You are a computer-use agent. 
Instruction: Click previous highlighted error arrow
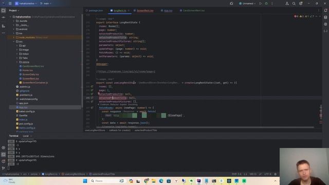pyautogui.click(x=316, y=16)
